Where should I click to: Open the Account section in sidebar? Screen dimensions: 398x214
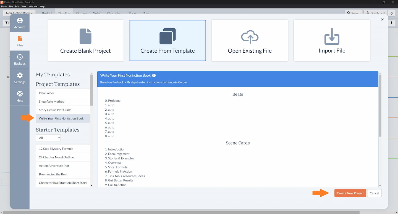point(20,23)
